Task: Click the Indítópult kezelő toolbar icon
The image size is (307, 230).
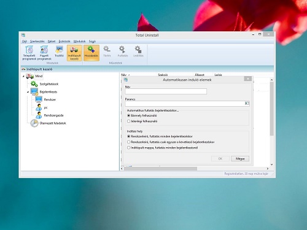Action: tap(74, 53)
